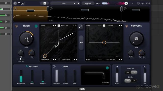
Task: Turn Limiter Off
Action: 134,81
